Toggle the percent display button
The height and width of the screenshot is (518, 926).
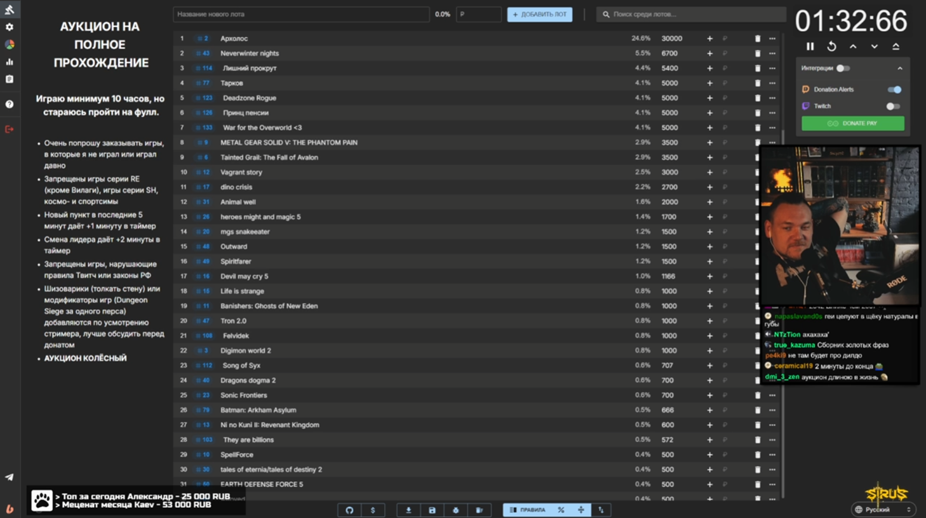click(x=561, y=510)
